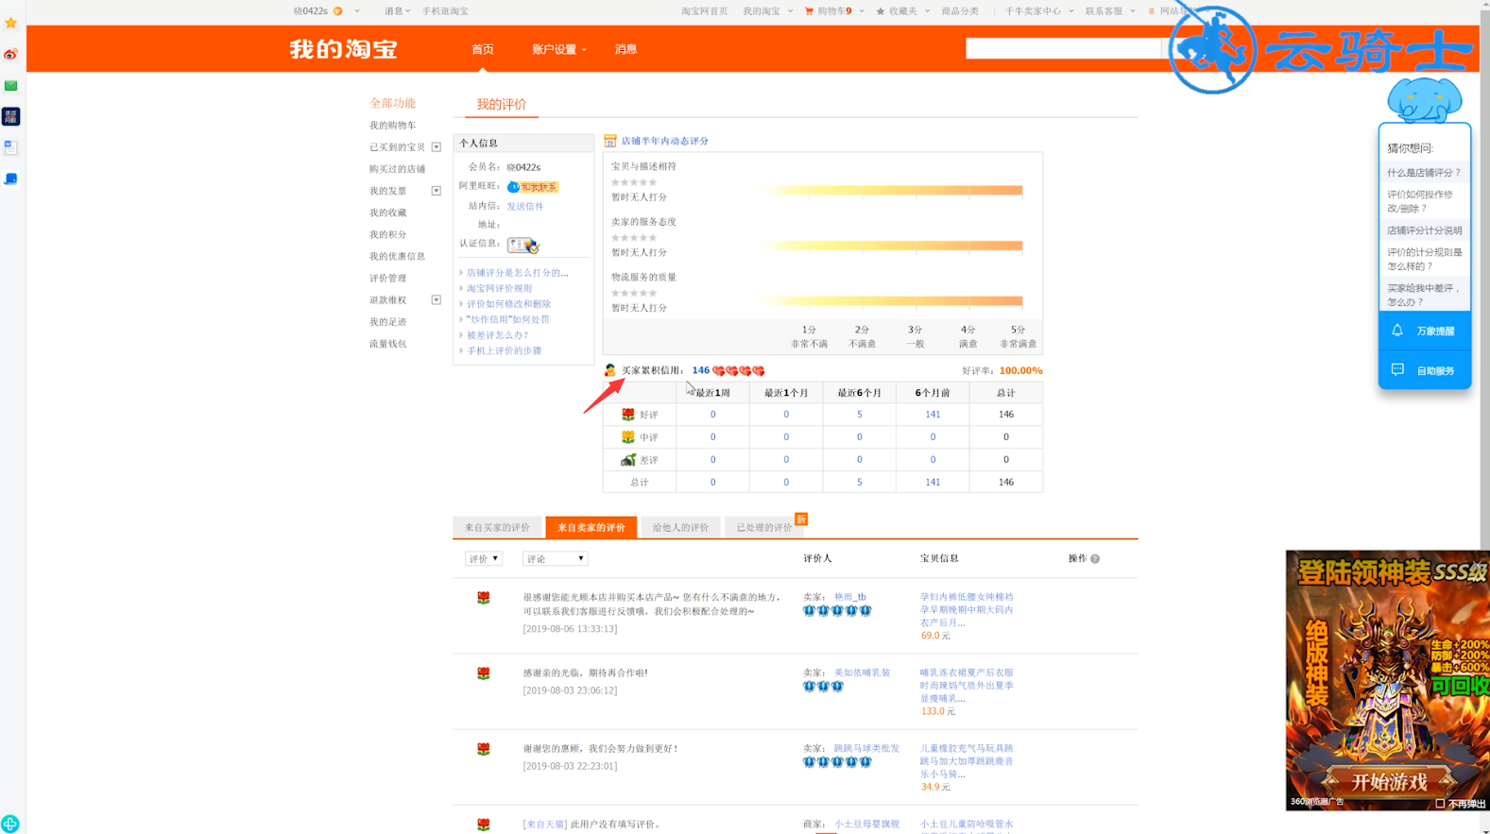Open the 评价 filter dropdown
This screenshot has height=834, width=1490.
click(484, 559)
